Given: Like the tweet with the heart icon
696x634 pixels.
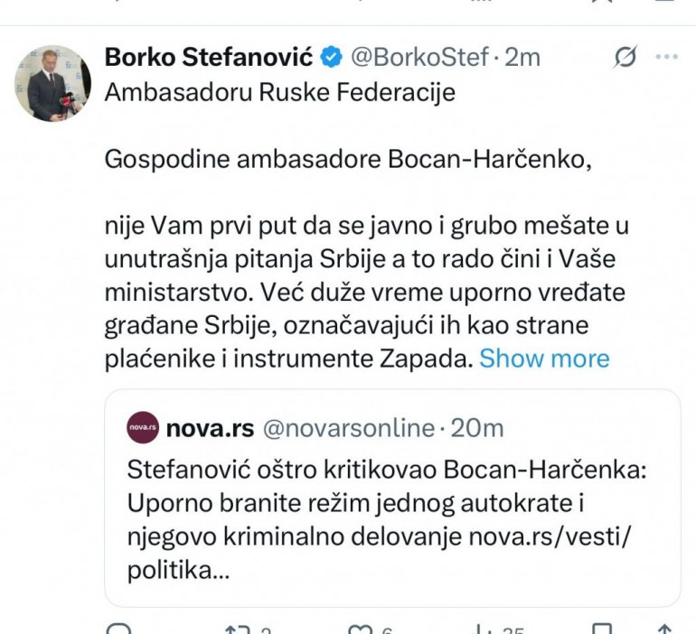Looking at the screenshot, I should (x=361, y=629).
